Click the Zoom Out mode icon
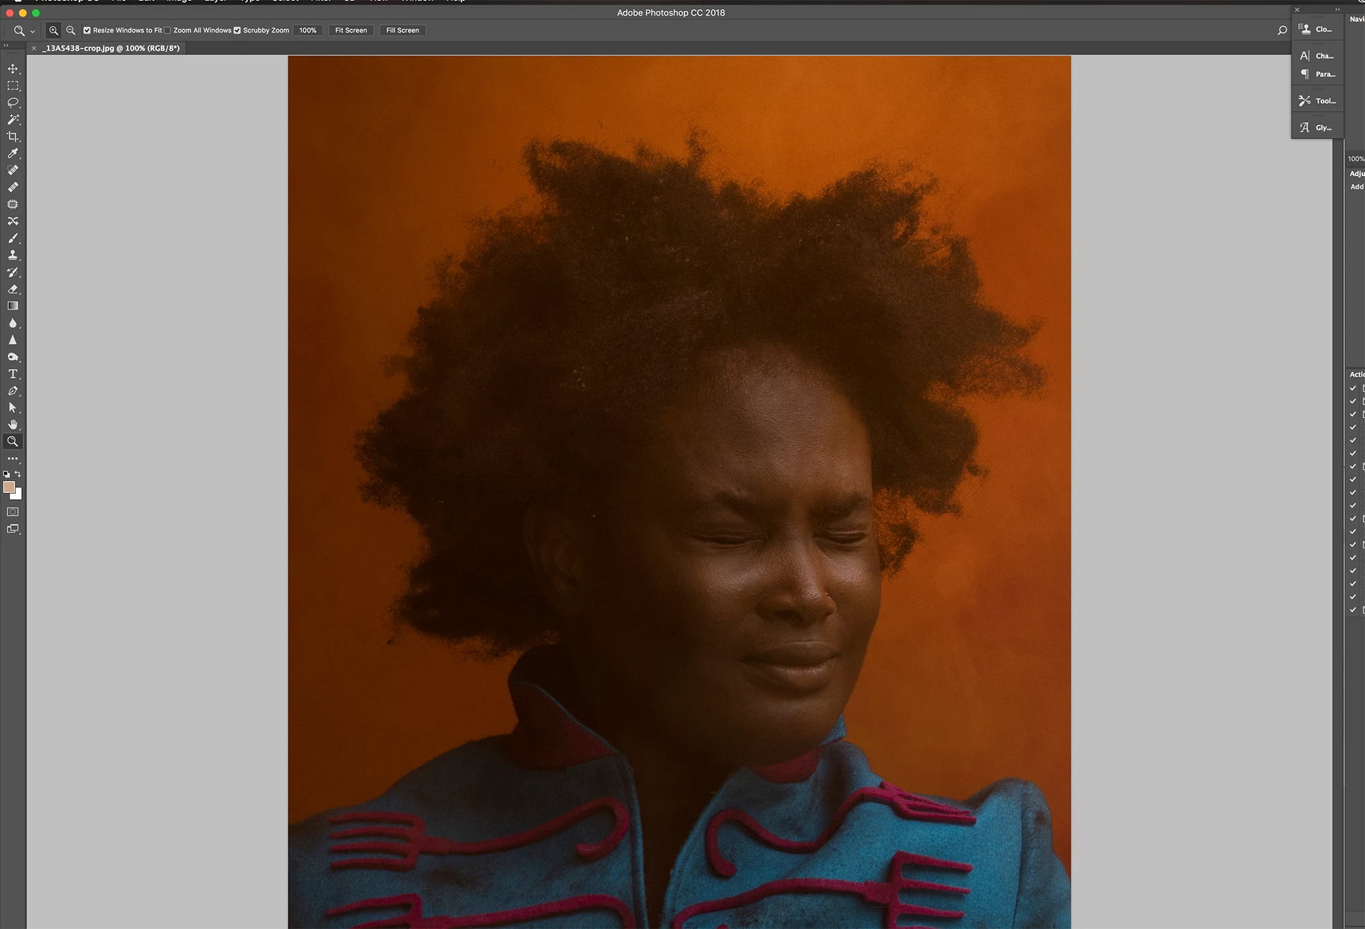The height and width of the screenshot is (929, 1365). [x=70, y=30]
